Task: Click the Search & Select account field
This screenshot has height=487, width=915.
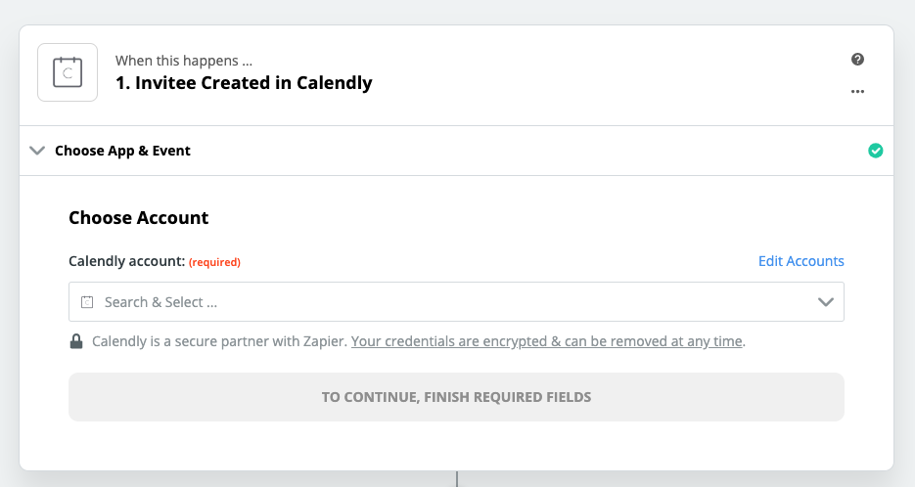Action: [456, 301]
